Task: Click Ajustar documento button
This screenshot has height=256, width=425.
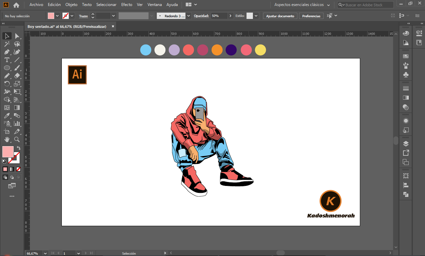Action: 280,16
